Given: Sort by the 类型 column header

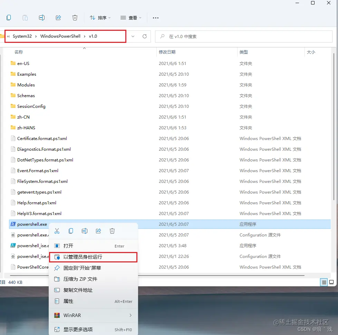Looking at the screenshot, I should tap(244, 52).
